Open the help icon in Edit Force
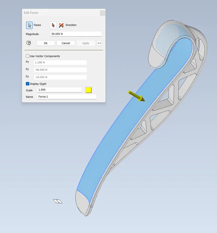The height and width of the screenshot is (233, 217). 28,43
